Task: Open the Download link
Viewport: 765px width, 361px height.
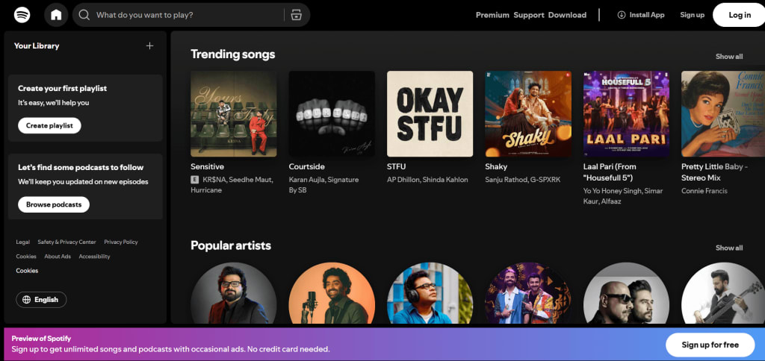Action: pyautogui.click(x=567, y=15)
